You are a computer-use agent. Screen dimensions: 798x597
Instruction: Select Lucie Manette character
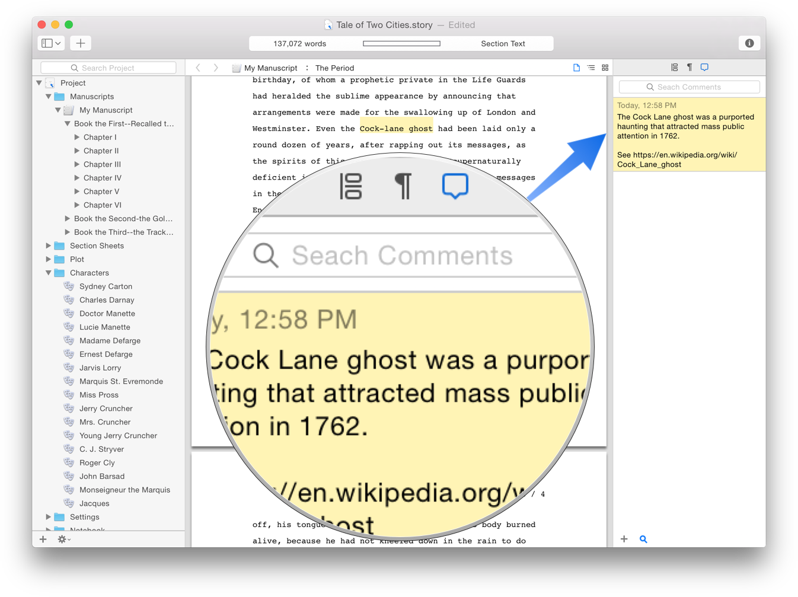click(x=105, y=327)
